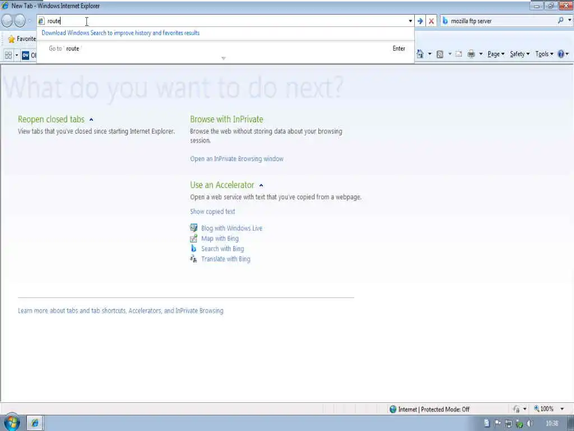This screenshot has width=574, height=431.
Task: Click the volume speaker tray icon
Action: [x=529, y=424]
